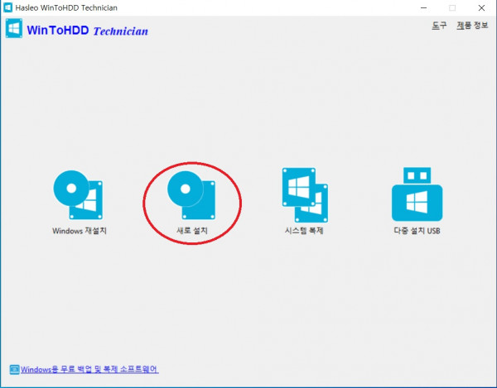Click the Windows 재설치 disc icon
Screen dimensions: 497x388
pos(78,195)
